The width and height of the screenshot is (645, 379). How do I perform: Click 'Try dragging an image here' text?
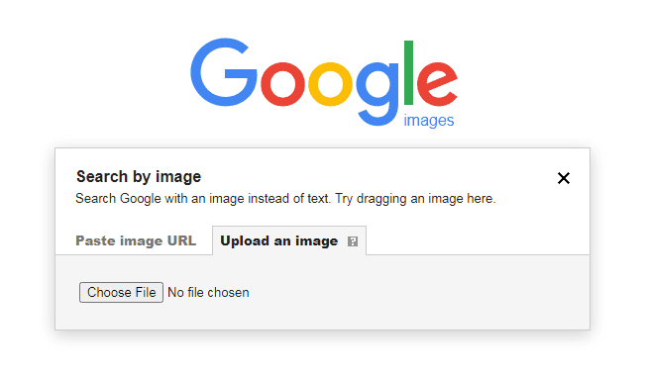(x=415, y=199)
